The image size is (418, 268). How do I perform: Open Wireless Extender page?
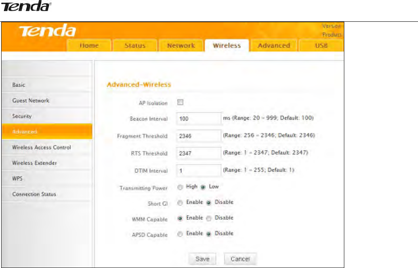point(47,163)
